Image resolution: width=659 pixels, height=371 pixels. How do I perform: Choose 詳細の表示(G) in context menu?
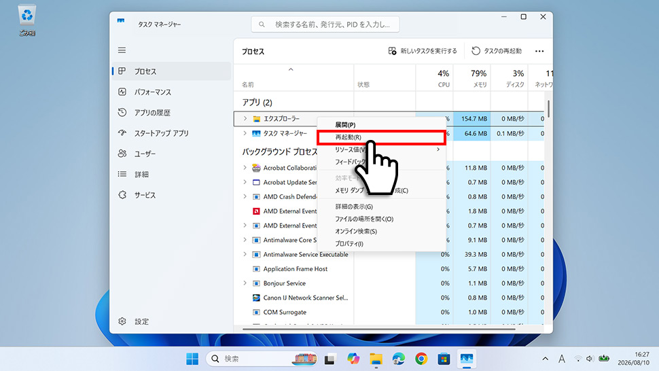pos(381,207)
